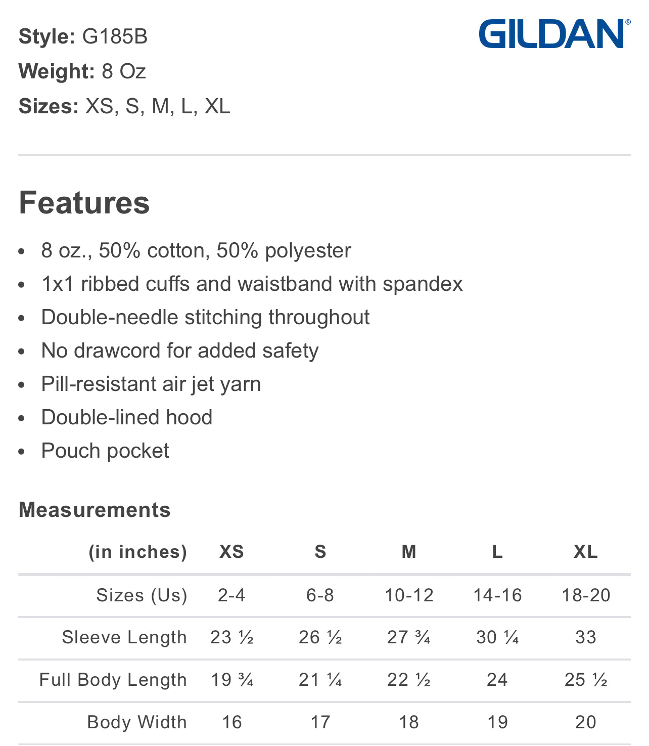Click the 10-12 size cell
Screen dimensions: 649x746
(x=409, y=595)
